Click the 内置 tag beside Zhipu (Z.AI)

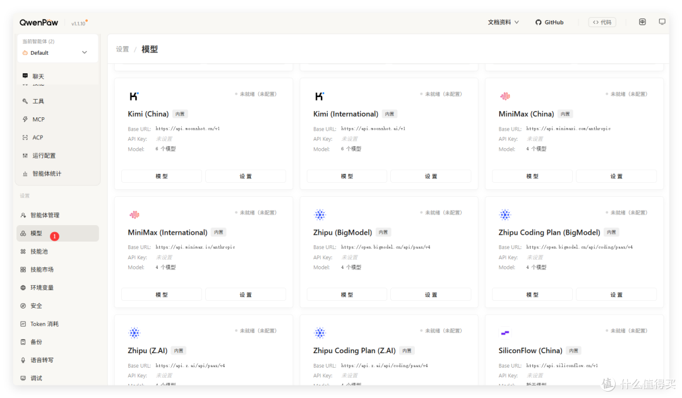point(179,351)
